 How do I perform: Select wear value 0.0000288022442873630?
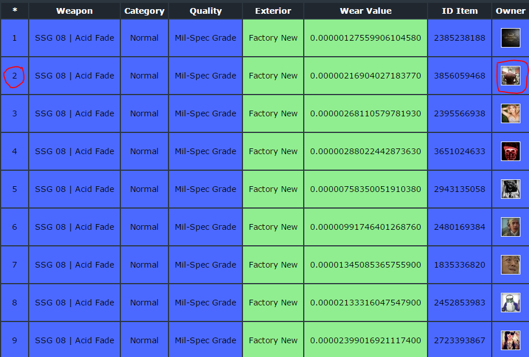click(366, 151)
